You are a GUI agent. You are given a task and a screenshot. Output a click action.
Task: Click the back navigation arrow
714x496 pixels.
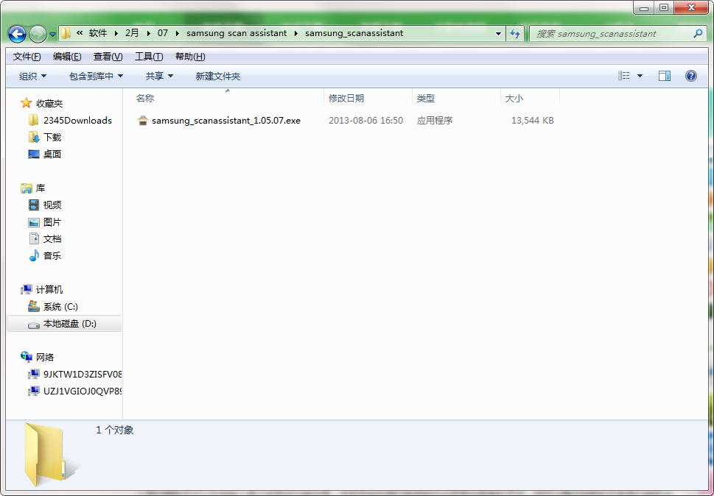[x=16, y=33]
